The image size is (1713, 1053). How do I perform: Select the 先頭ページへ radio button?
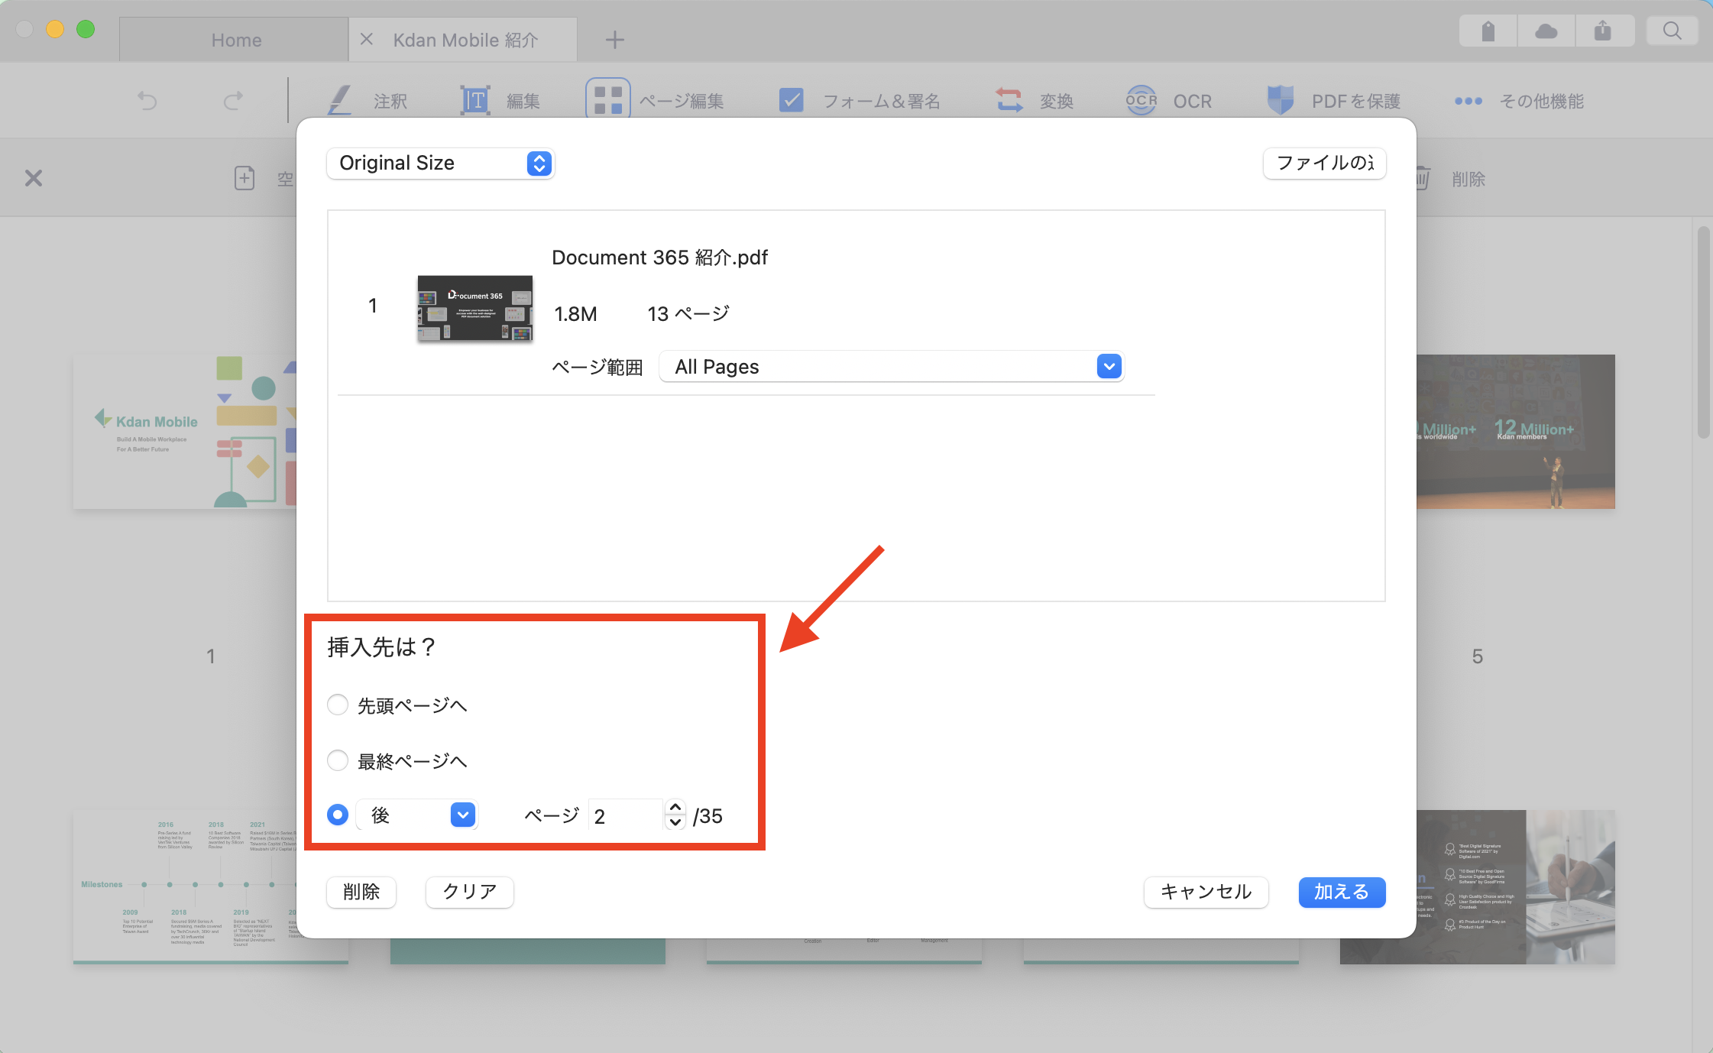pyautogui.click(x=338, y=705)
